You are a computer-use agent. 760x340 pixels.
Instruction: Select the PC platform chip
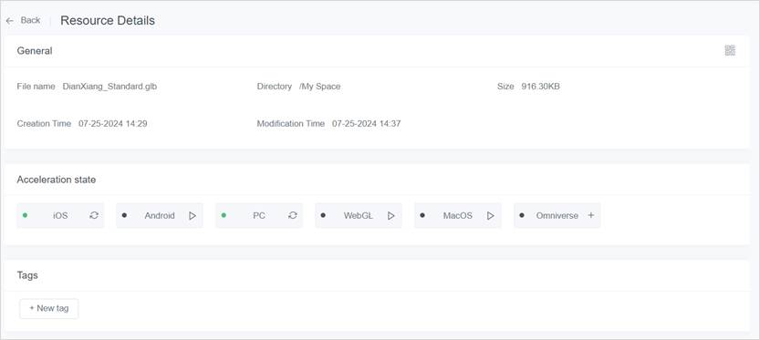click(x=259, y=215)
